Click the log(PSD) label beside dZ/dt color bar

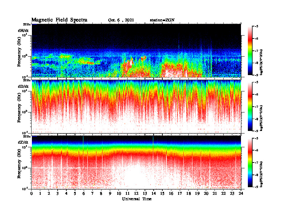click(x=261, y=174)
